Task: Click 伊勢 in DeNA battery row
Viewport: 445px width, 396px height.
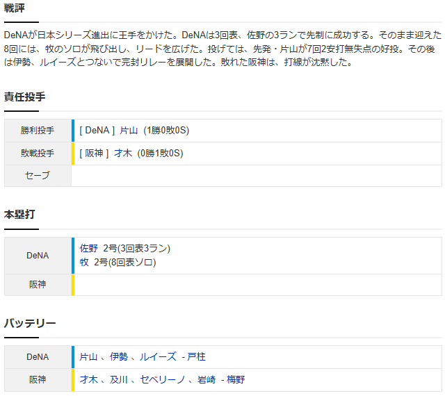Action: [x=119, y=357]
